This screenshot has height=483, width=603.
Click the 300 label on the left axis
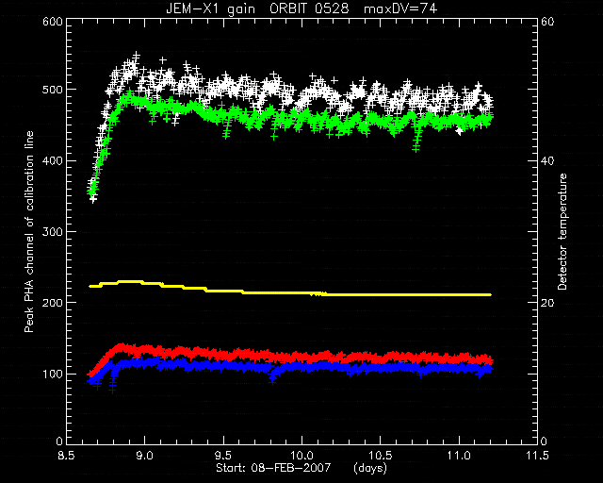(x=53, y=231)
